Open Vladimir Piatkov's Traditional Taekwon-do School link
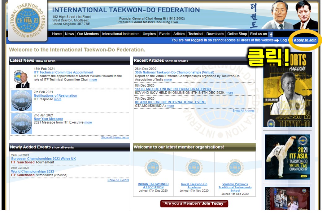Screen dimensions: 322x223 pyautogui.click(x=235, y=187)
